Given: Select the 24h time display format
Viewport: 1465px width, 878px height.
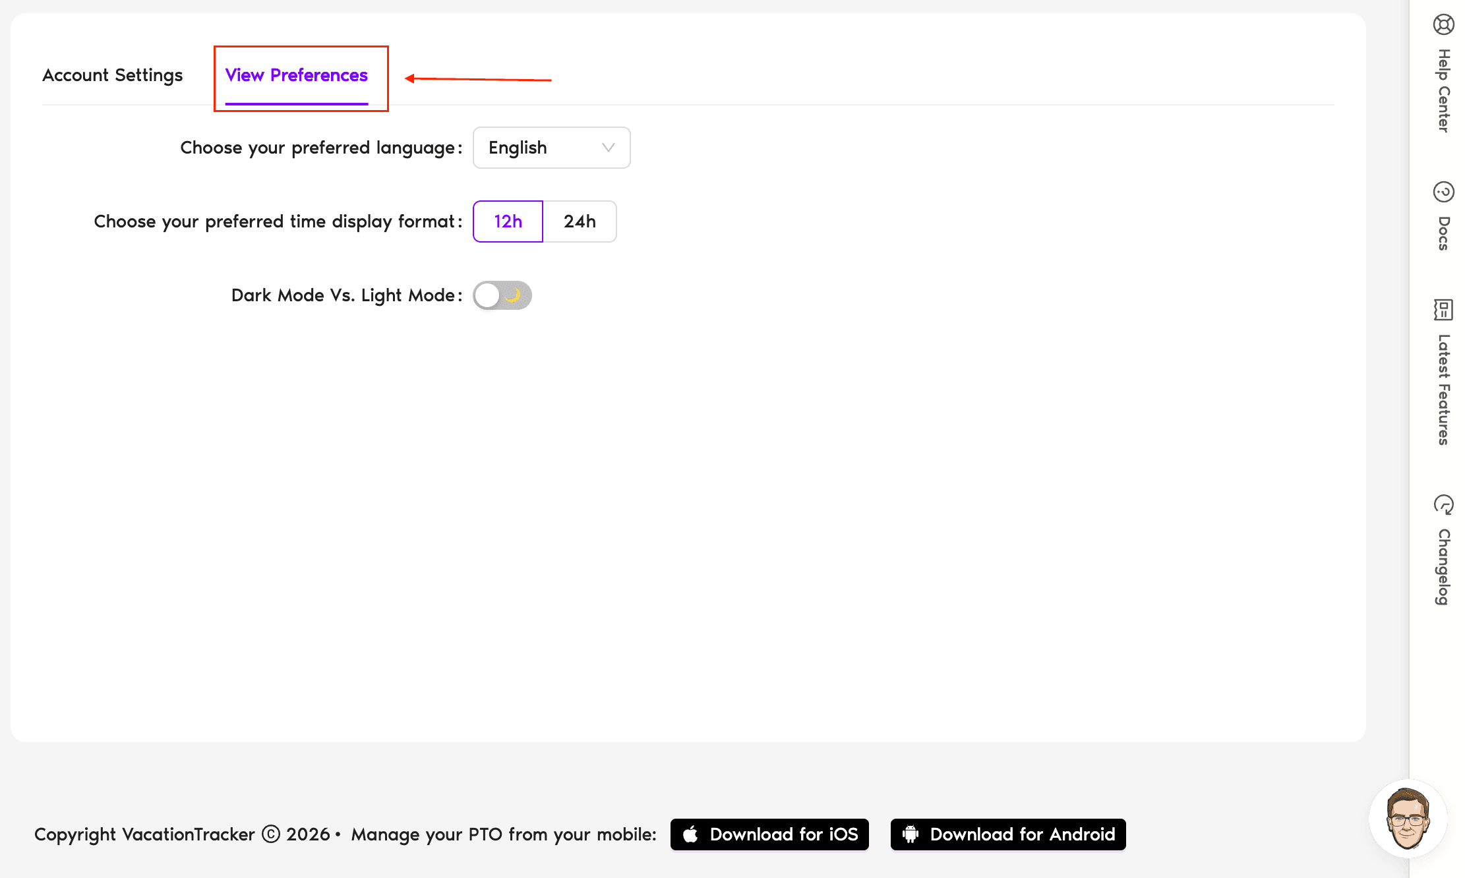Looking at the screenshot, I should (580, 221).
